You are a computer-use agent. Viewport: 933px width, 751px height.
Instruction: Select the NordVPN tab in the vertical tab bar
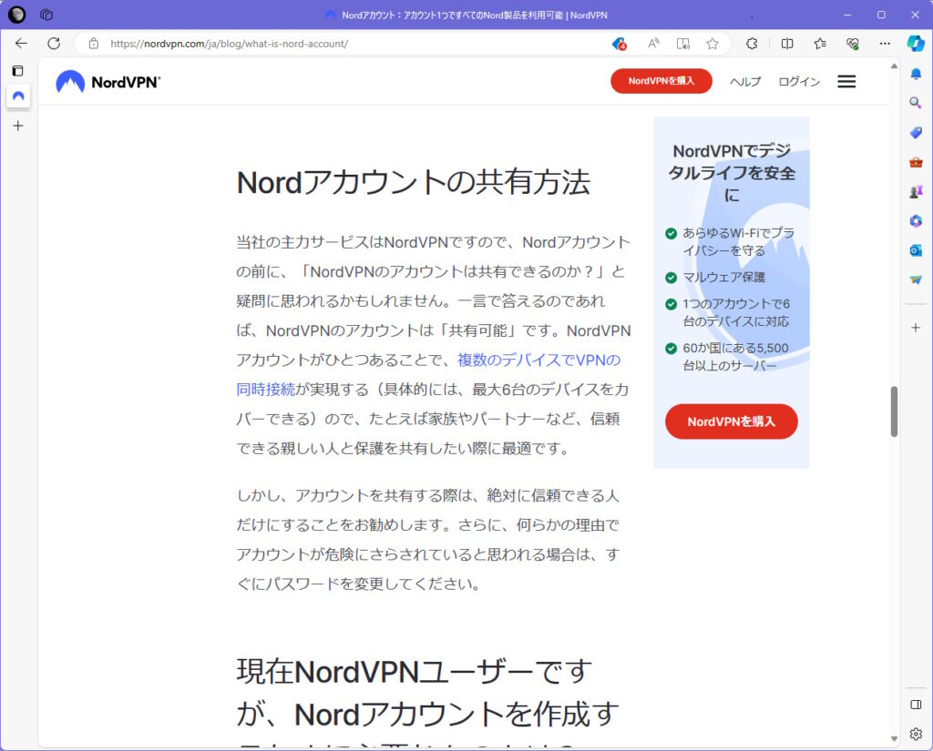[18, 96]
